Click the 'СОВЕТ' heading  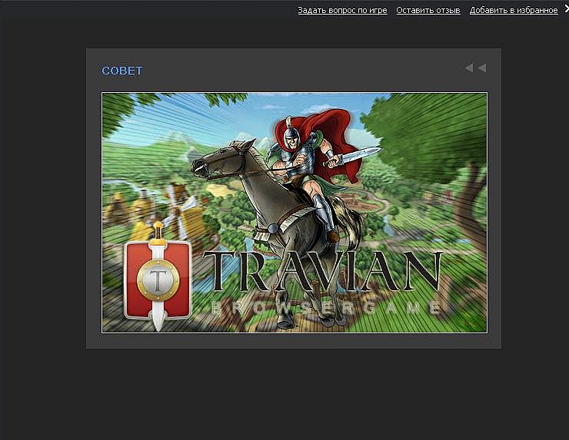point(122,71)
